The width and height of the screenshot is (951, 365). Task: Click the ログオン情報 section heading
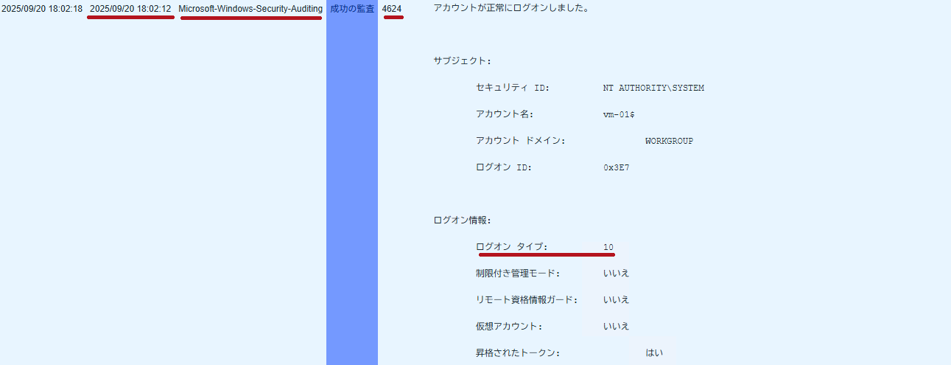click(x=462, y=220)
